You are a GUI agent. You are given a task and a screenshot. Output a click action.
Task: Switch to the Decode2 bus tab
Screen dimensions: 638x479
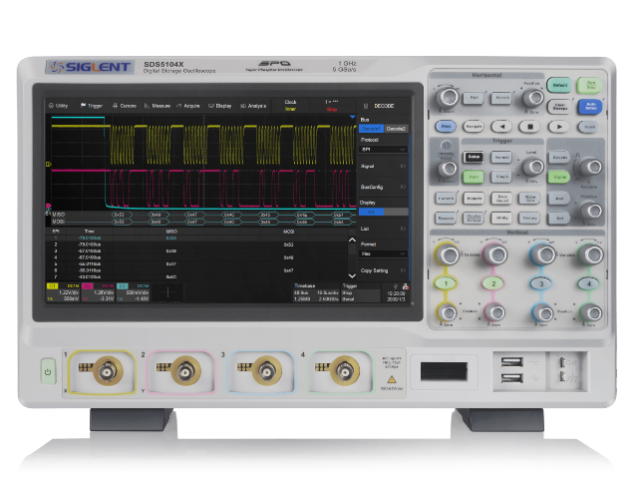coord(396,129)
